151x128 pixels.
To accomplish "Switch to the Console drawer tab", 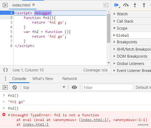I will coord(19,79).
